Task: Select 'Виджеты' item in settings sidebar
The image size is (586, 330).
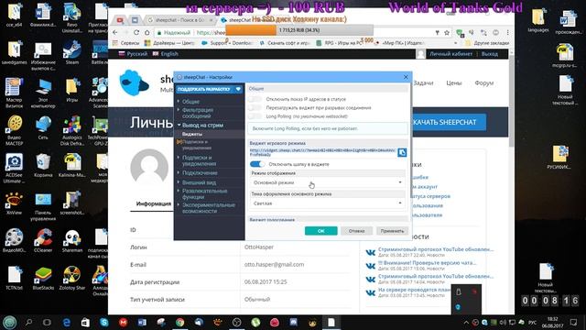Action: (x=192, y=134)
